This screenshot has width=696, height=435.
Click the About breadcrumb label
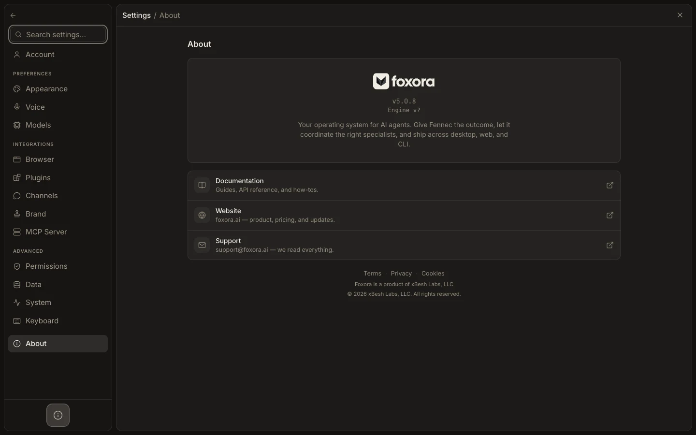[x=170, y=15]
